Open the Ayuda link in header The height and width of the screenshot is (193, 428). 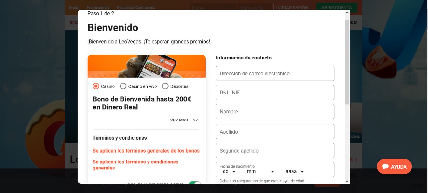[74, 7]
